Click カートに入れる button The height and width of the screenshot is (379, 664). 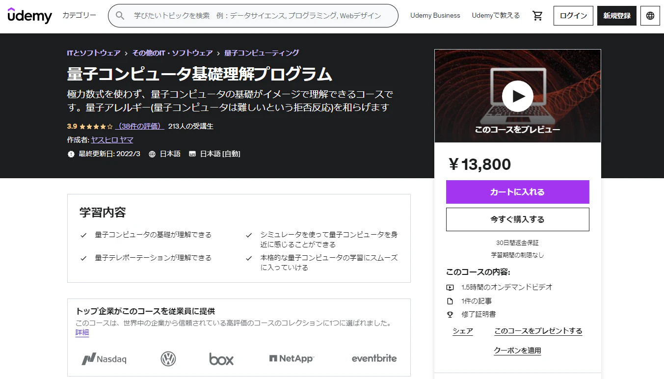518,192
